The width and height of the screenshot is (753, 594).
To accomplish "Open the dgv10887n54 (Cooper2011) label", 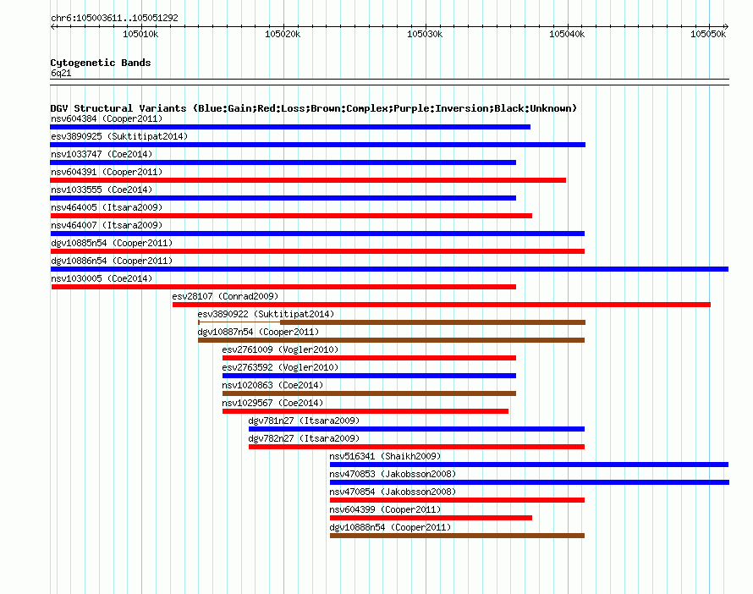I will click(258, 332).
